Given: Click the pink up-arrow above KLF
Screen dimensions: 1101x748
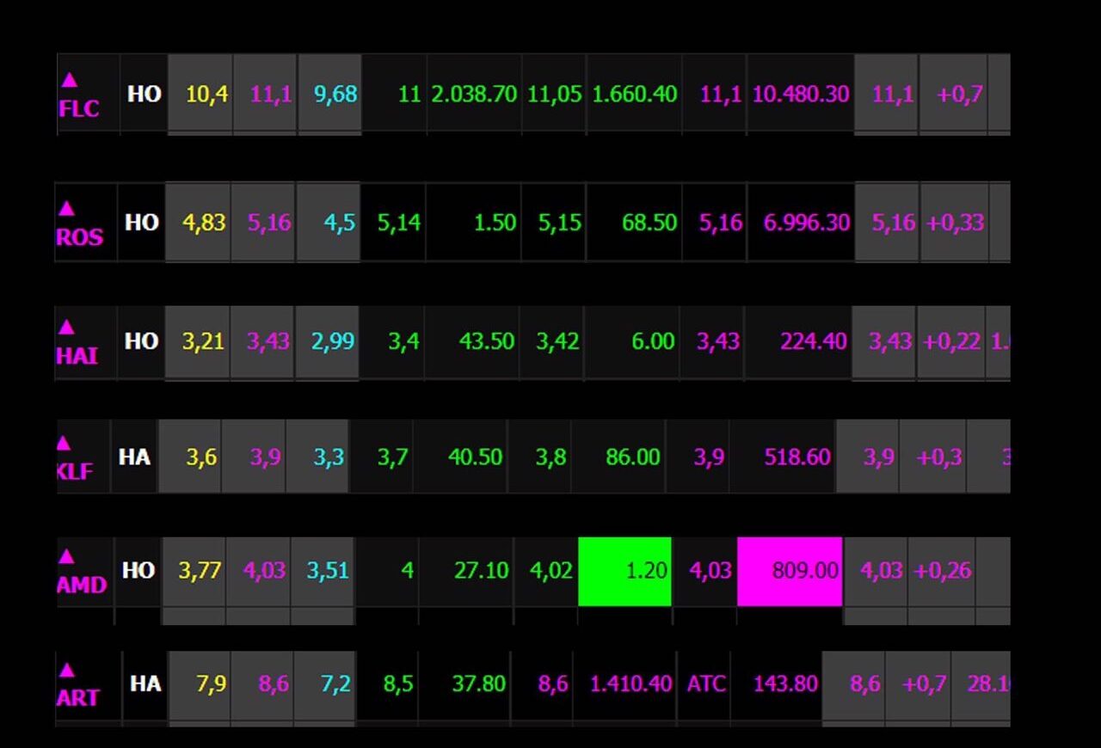Looking at the screenshot, I should pos(64,444).
